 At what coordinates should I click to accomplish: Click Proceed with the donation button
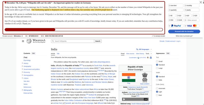tap(184, 31)
